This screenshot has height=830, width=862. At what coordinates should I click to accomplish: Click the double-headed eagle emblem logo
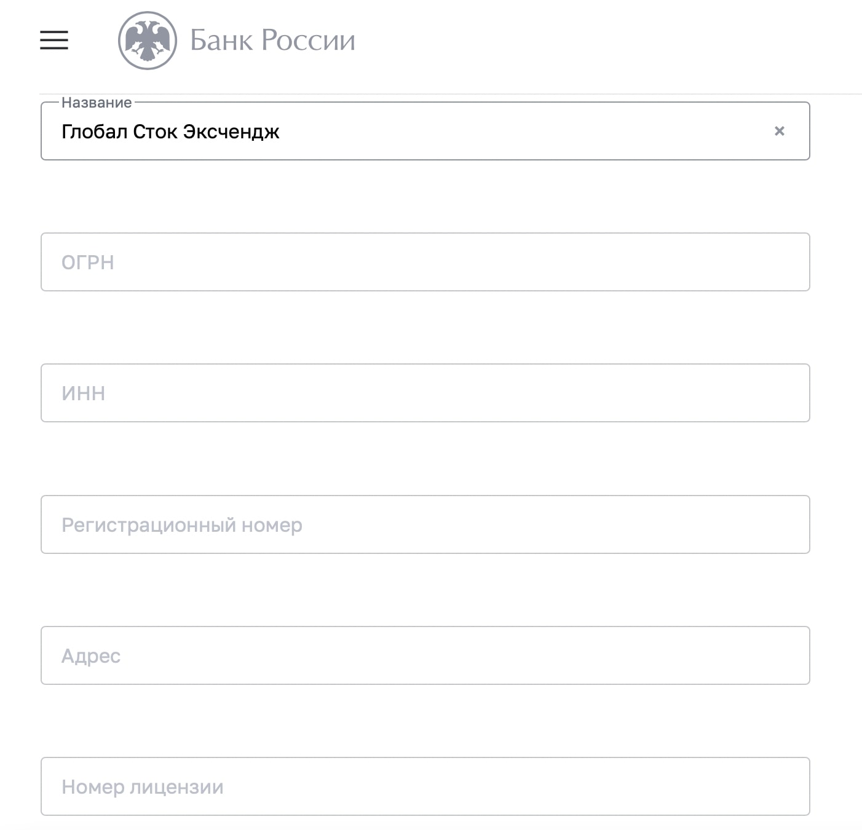(148, 41)
